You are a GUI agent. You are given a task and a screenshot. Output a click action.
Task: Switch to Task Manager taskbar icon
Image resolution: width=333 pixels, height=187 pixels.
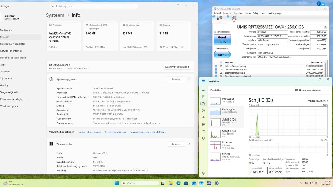[201, 183]
